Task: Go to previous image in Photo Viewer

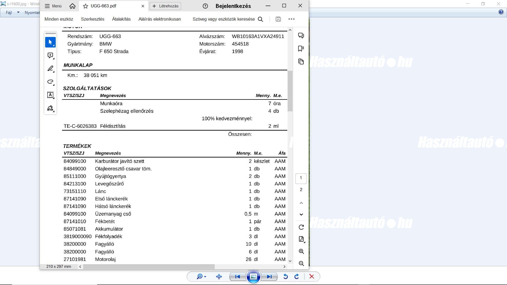Action: 237,277
